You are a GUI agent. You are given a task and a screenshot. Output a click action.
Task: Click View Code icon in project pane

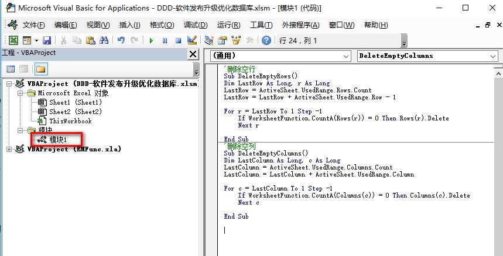coord(11,69)
